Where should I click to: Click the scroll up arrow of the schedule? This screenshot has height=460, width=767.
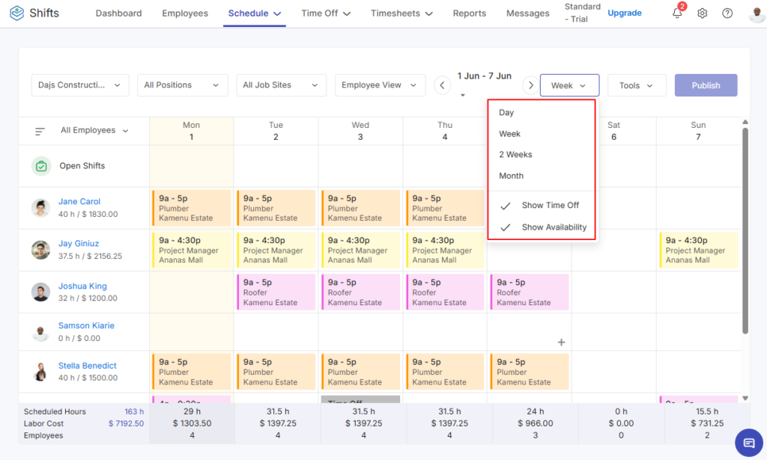tap(745, 122)
